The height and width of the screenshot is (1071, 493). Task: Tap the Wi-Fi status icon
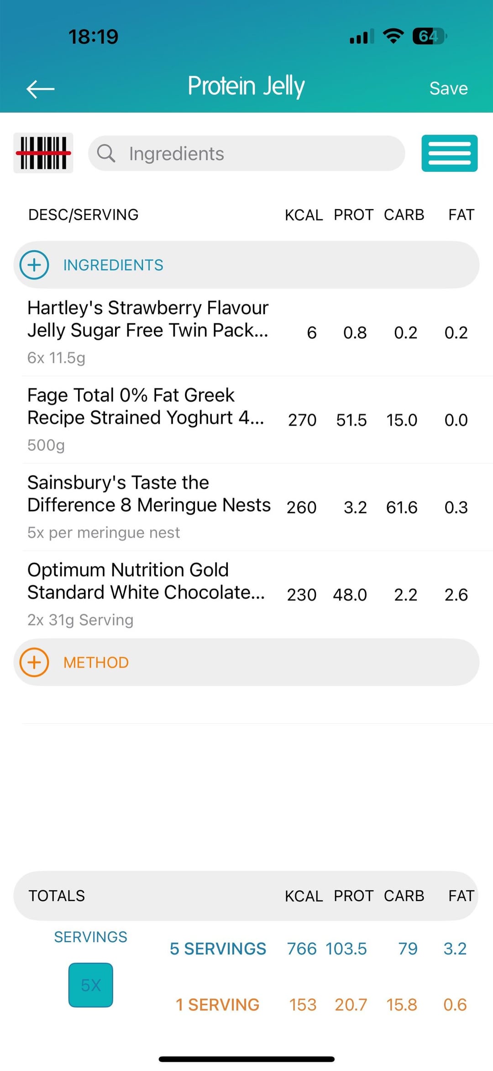tap(393, 36)
